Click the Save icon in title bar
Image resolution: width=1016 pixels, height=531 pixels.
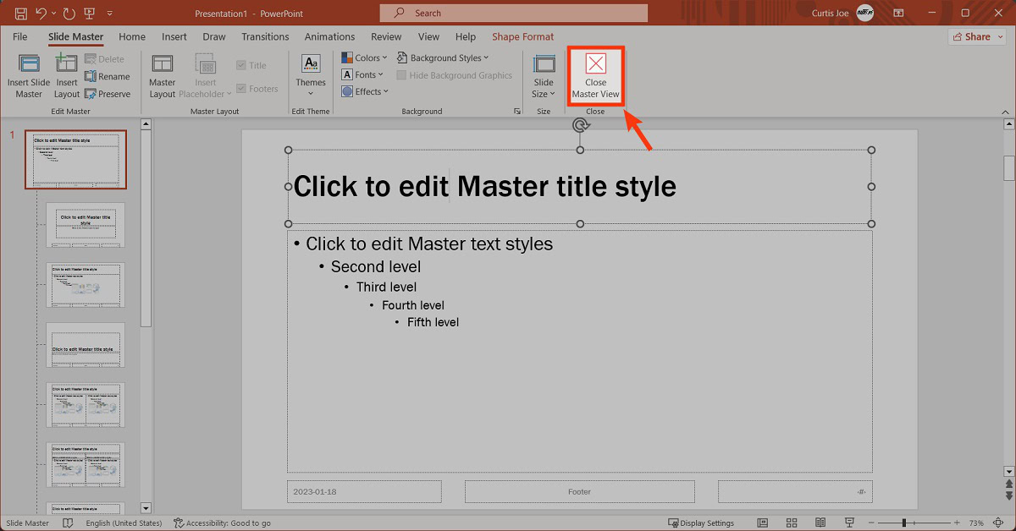tap(21, 14)
